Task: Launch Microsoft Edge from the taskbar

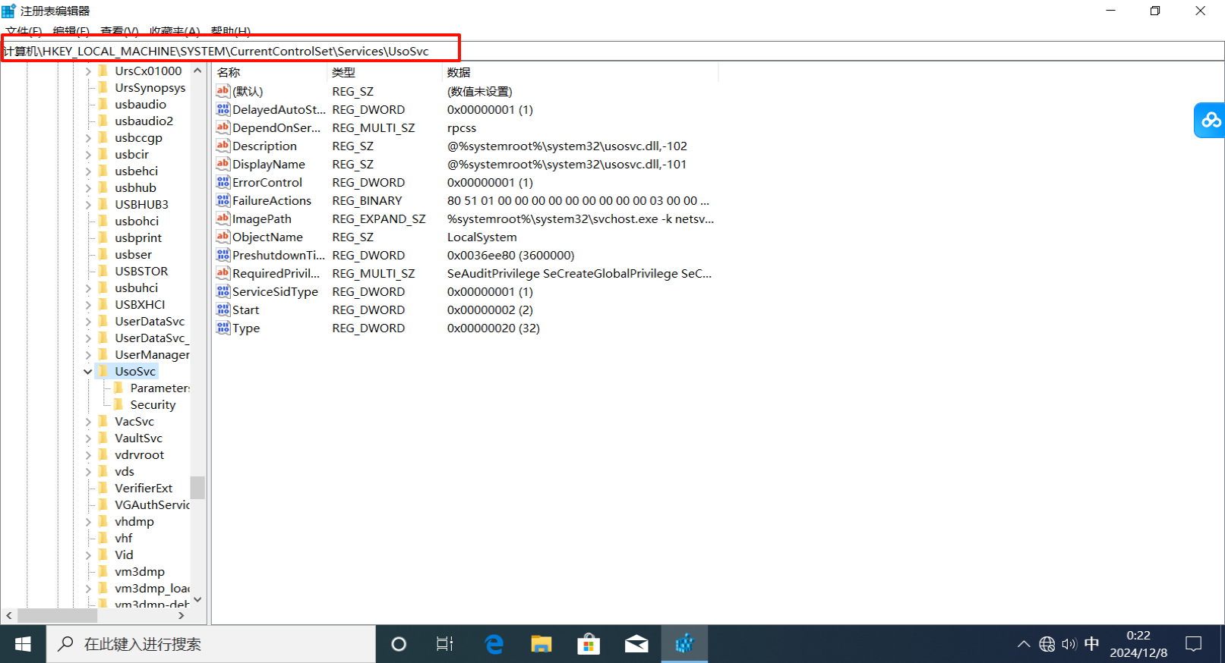Action: point(494,644)
